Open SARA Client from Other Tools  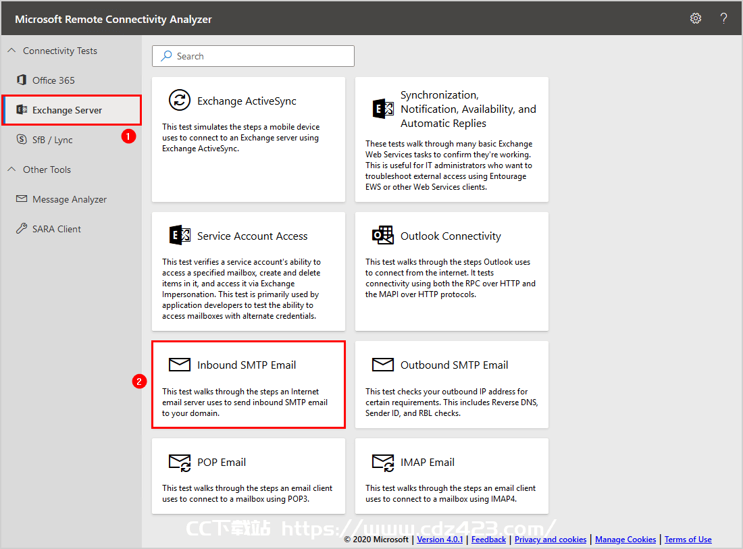pyautogui.click(x=72, y=229)
